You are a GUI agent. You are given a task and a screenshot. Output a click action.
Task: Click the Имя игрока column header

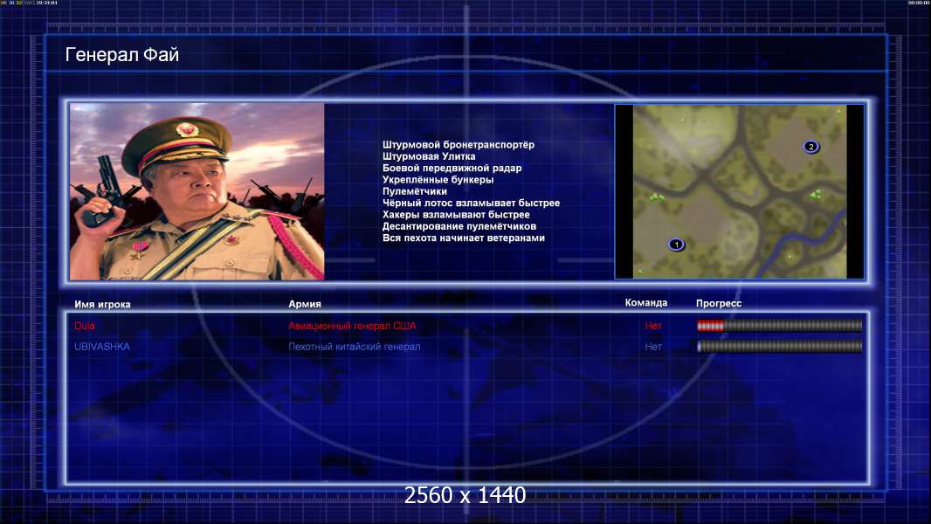[102, 304]
